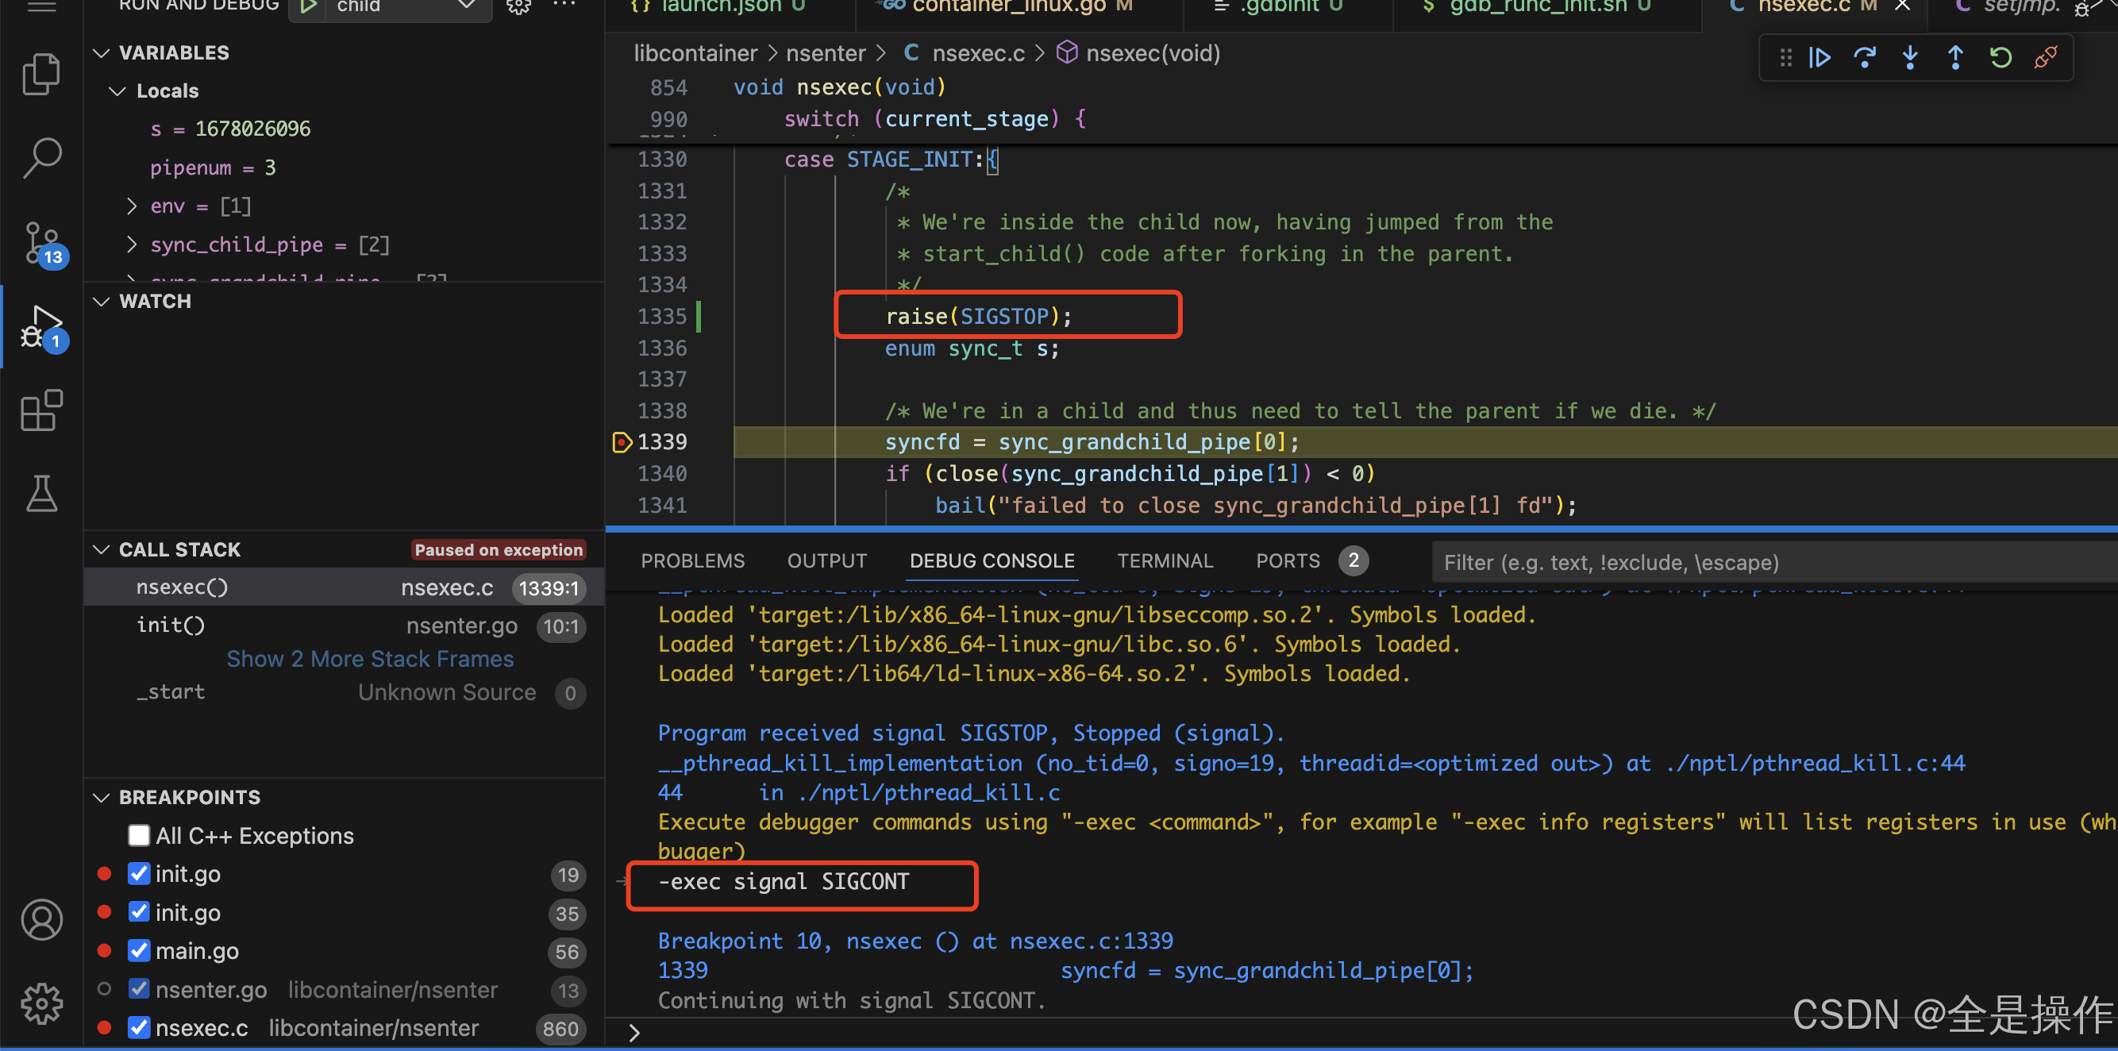The image size is (2118, 1051).
Task: Disconnect the debugger
Action: coord(2046,58)
